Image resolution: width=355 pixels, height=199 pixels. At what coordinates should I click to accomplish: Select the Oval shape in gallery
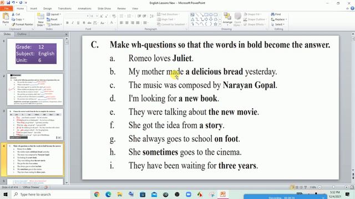(x=211, y=15)
